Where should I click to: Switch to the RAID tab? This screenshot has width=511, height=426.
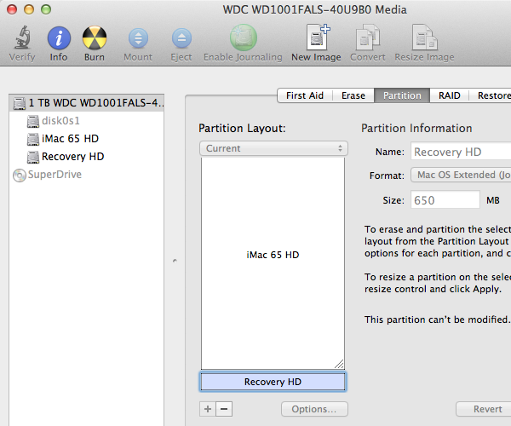point(450,95)
